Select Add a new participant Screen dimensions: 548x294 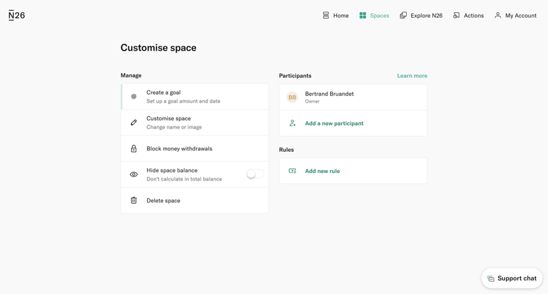[353, 124]
